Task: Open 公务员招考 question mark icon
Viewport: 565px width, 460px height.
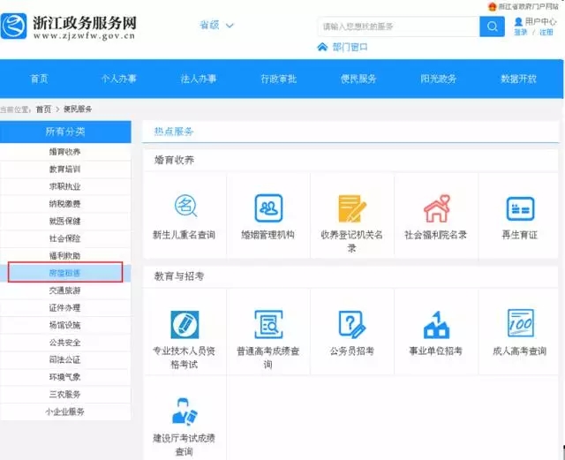Action: click(351, 324)
